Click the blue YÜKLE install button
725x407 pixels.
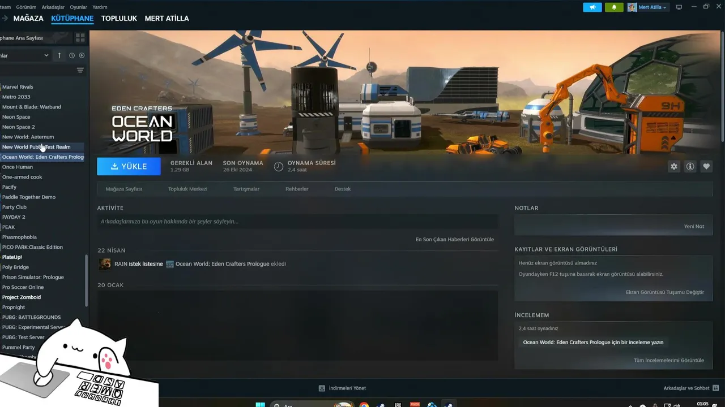[x=129, y=166]
